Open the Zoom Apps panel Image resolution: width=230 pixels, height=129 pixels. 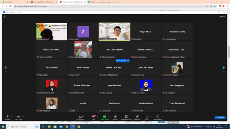point(147,118)
